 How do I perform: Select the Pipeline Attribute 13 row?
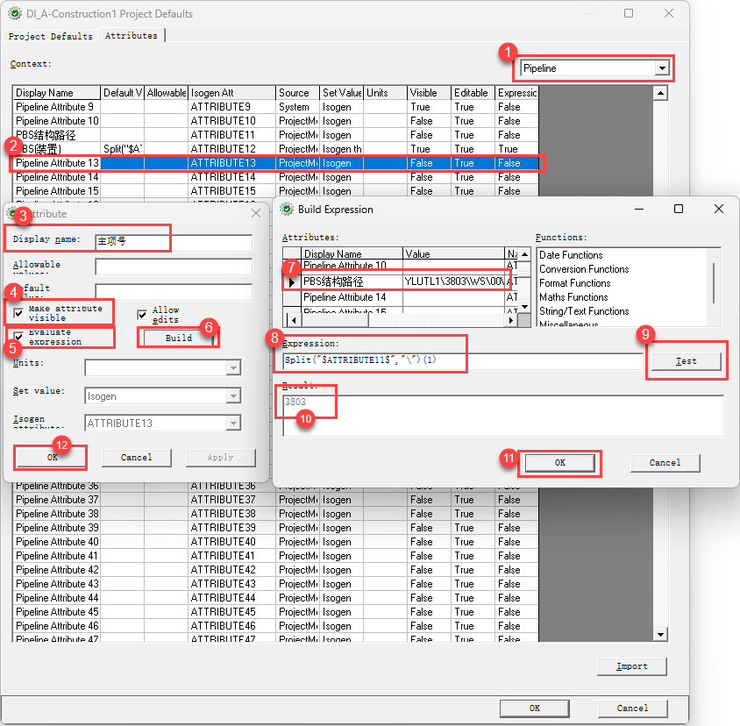coord(58,163)
